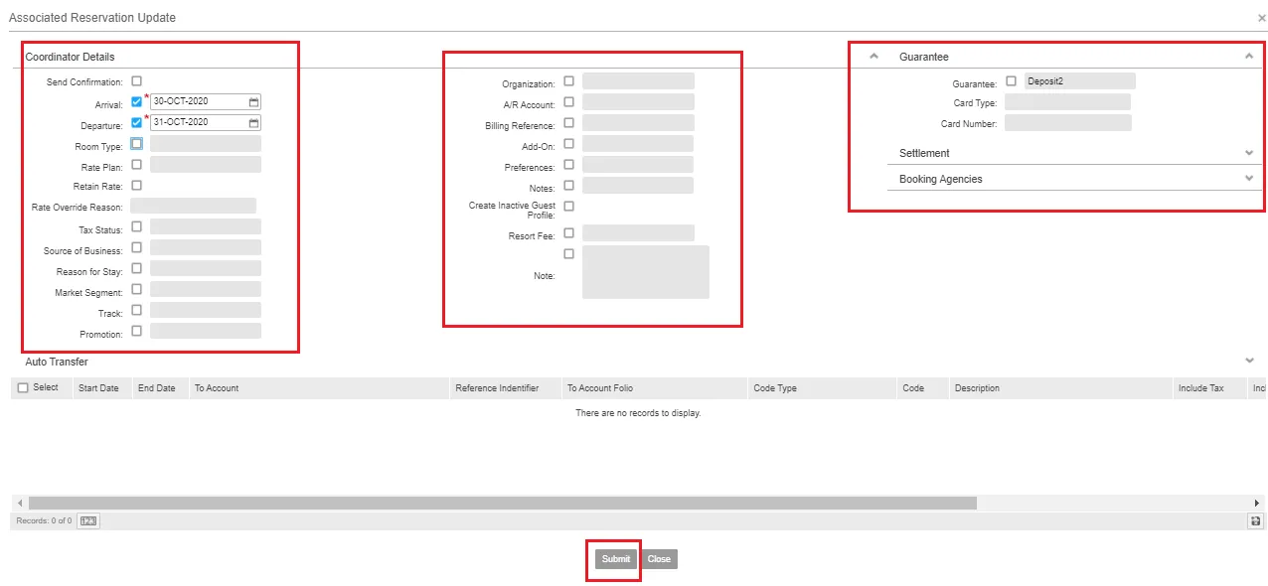Check the Rate Plan checkbox

(137, 165)
